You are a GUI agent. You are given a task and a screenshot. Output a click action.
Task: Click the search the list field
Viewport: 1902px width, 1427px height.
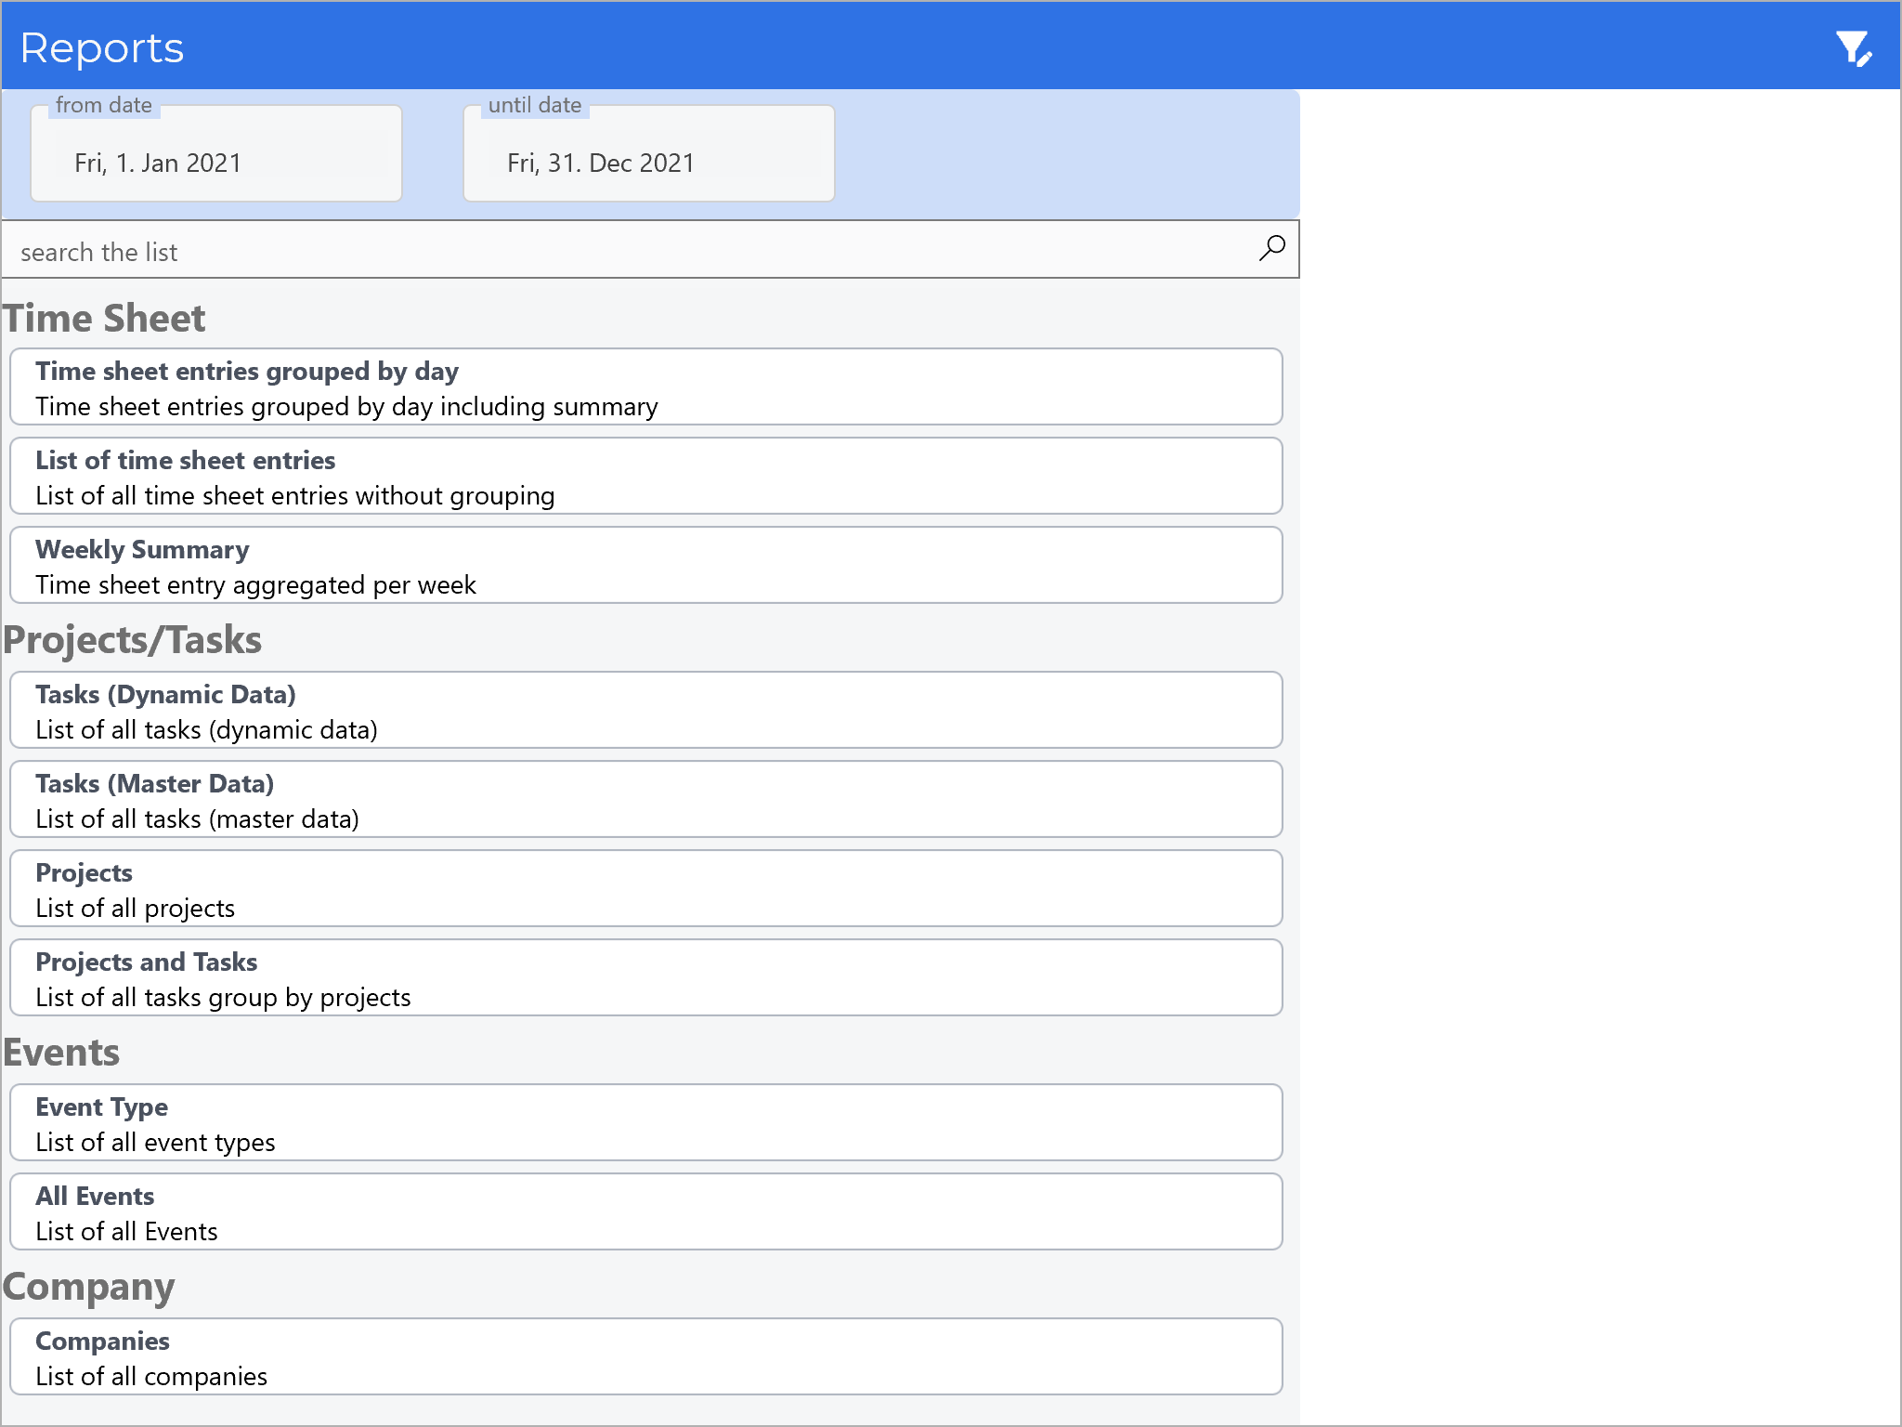pyautogui.click(x=622, y=251)
